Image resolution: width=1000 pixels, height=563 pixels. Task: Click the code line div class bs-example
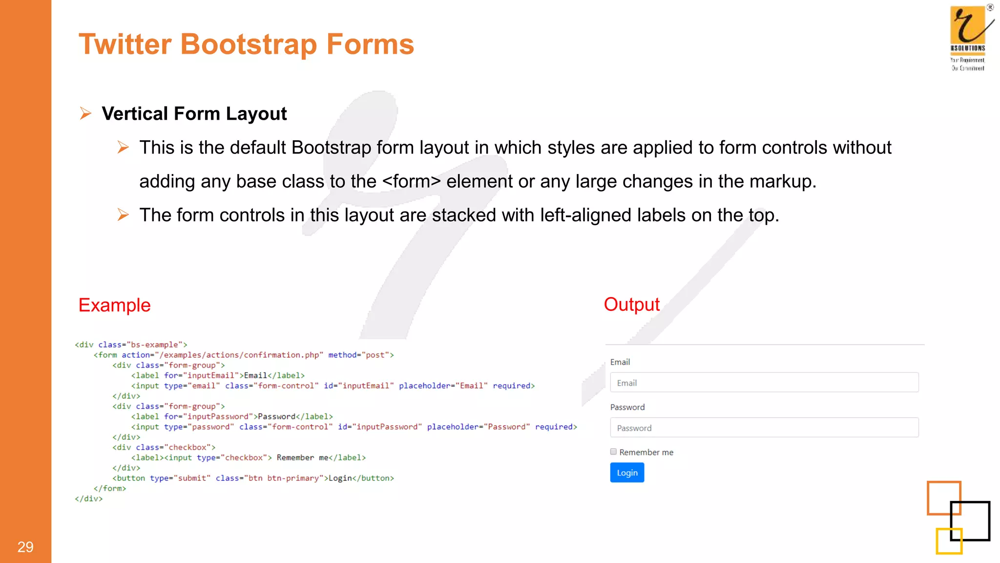click(131, 345)
